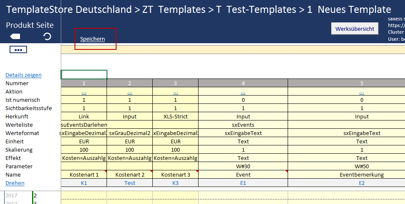Screen dimensions: 405x204
Task: Select the empty green-outlined cell above column 1
Action: [84, 75]
